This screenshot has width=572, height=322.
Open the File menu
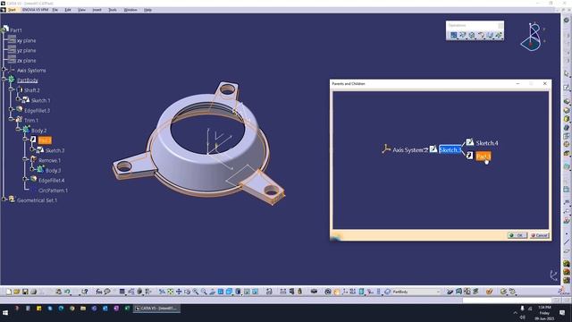(55, 10)
